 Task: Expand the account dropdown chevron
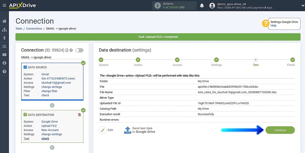point(302,6)
